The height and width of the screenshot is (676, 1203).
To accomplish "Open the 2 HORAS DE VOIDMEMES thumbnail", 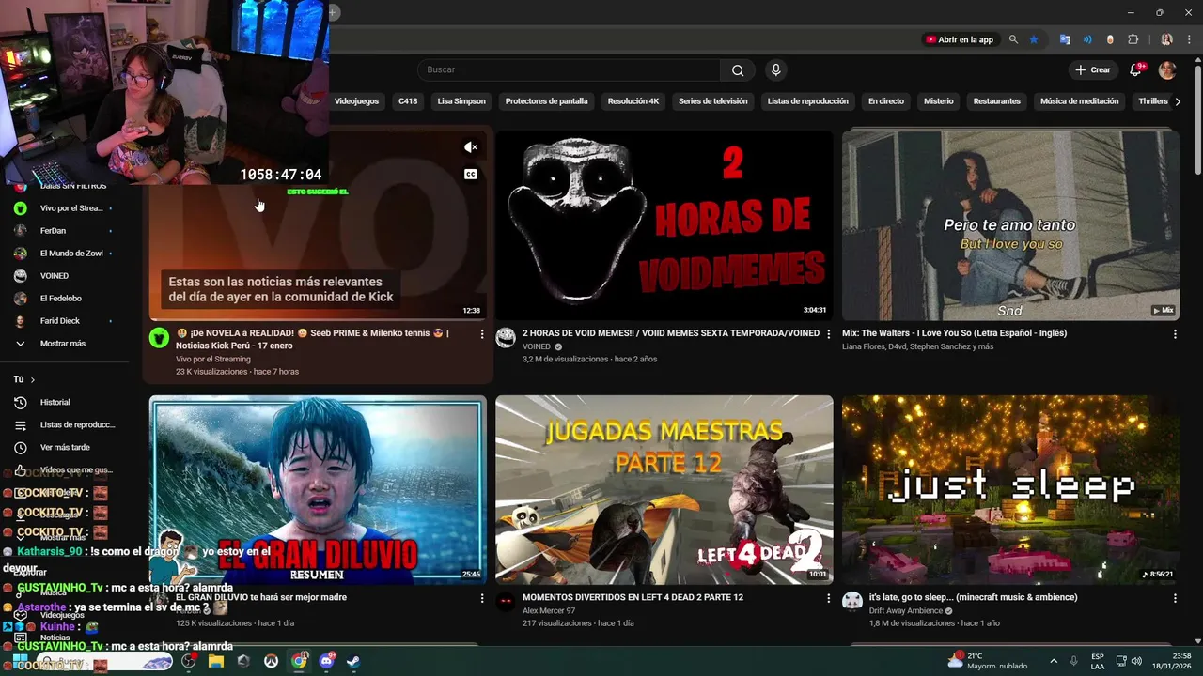I will pyautogui.click(x=664, y=225).
